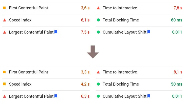Click the green circle in the 60 ms row
The image size is (187, 104).
pos(98,20)
